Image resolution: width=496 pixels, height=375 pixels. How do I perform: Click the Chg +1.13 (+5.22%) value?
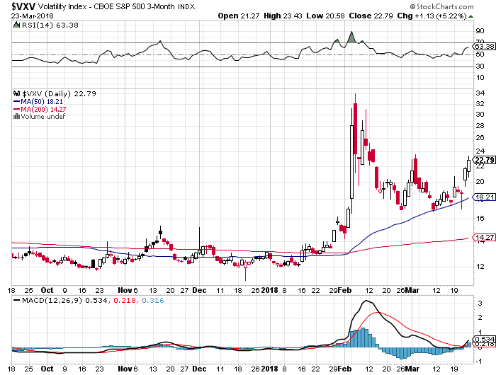[432, 16]
